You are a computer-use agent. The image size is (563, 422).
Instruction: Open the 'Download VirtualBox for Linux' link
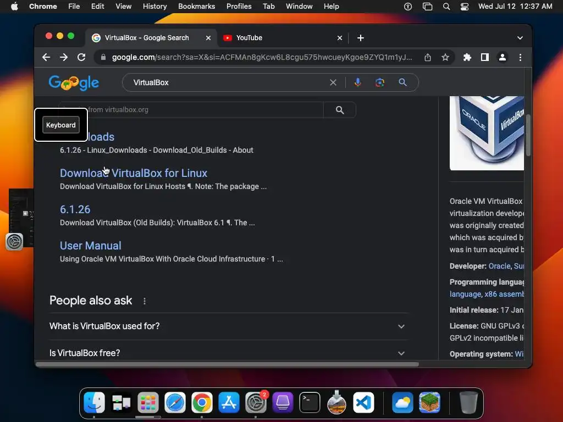point(134,173)
